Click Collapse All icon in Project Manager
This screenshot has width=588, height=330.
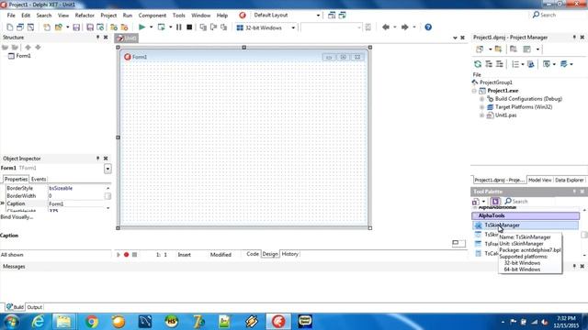click(x=500, y=64)
